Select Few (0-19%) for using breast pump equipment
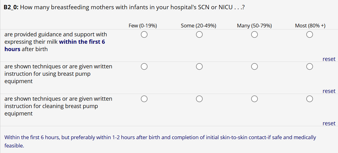 click(x=144, y=66)
